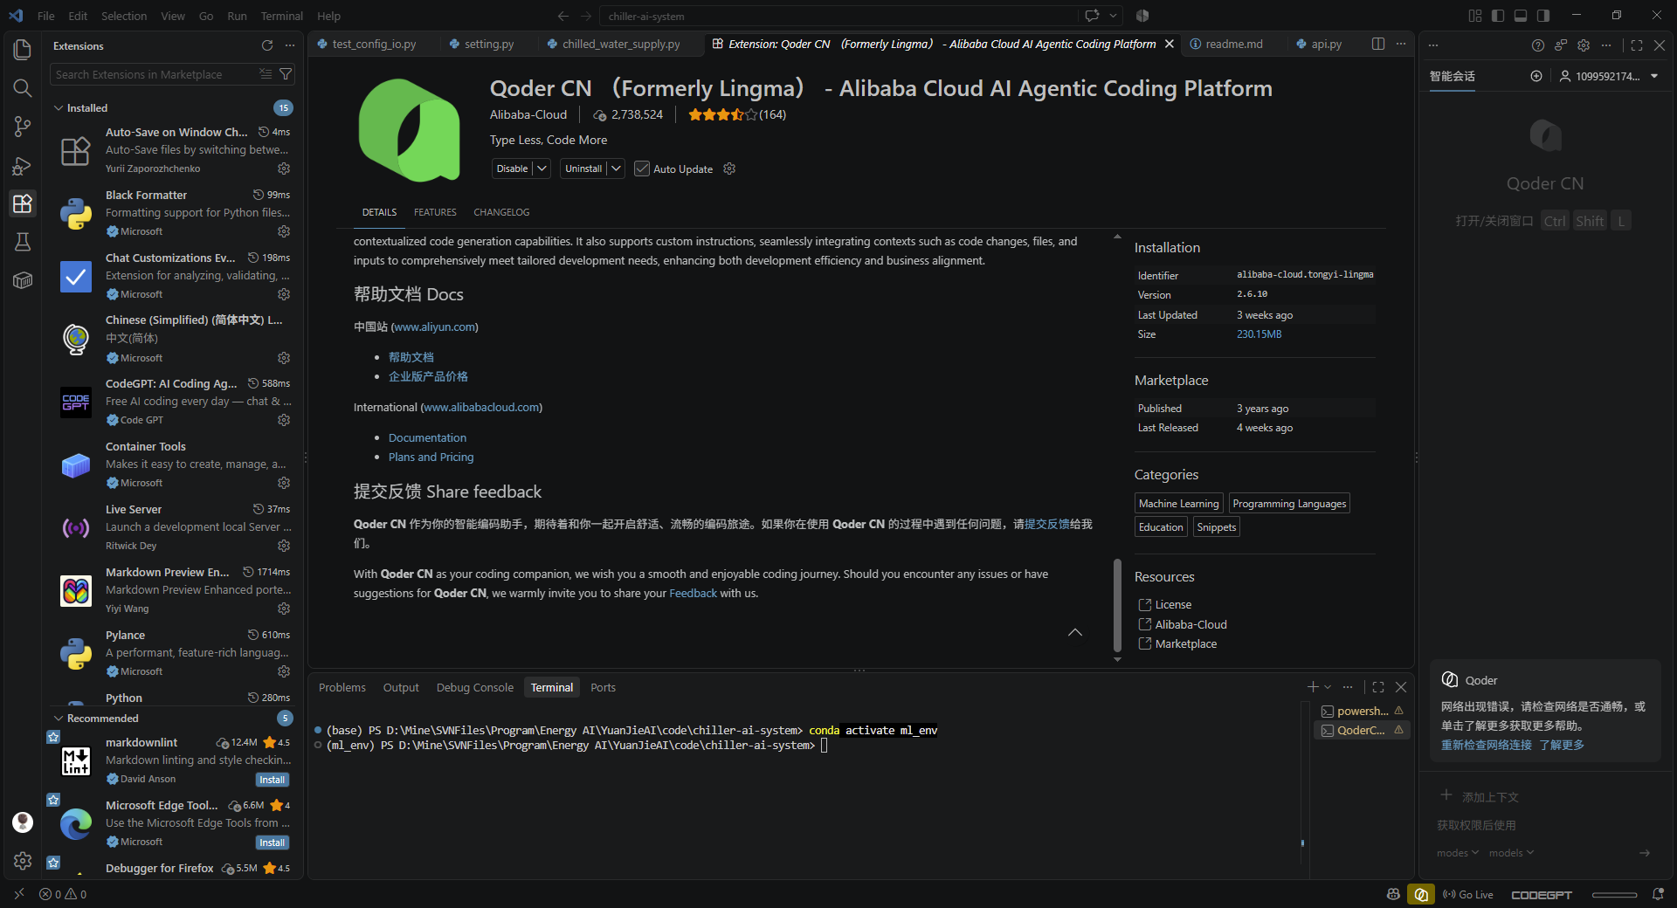Expand the Uninstall dropdown arrow

[x=616, y=169]
